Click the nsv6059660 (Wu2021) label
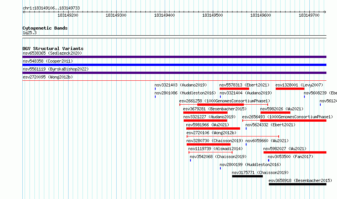 coord(267,141)
